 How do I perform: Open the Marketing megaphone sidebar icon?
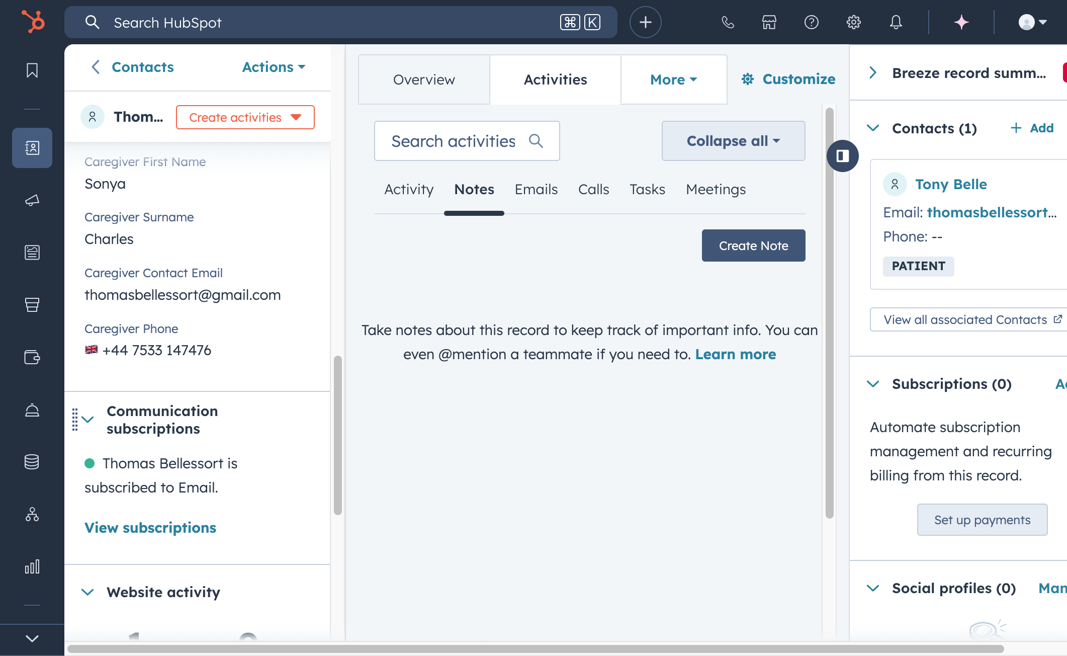pos(32,200)
